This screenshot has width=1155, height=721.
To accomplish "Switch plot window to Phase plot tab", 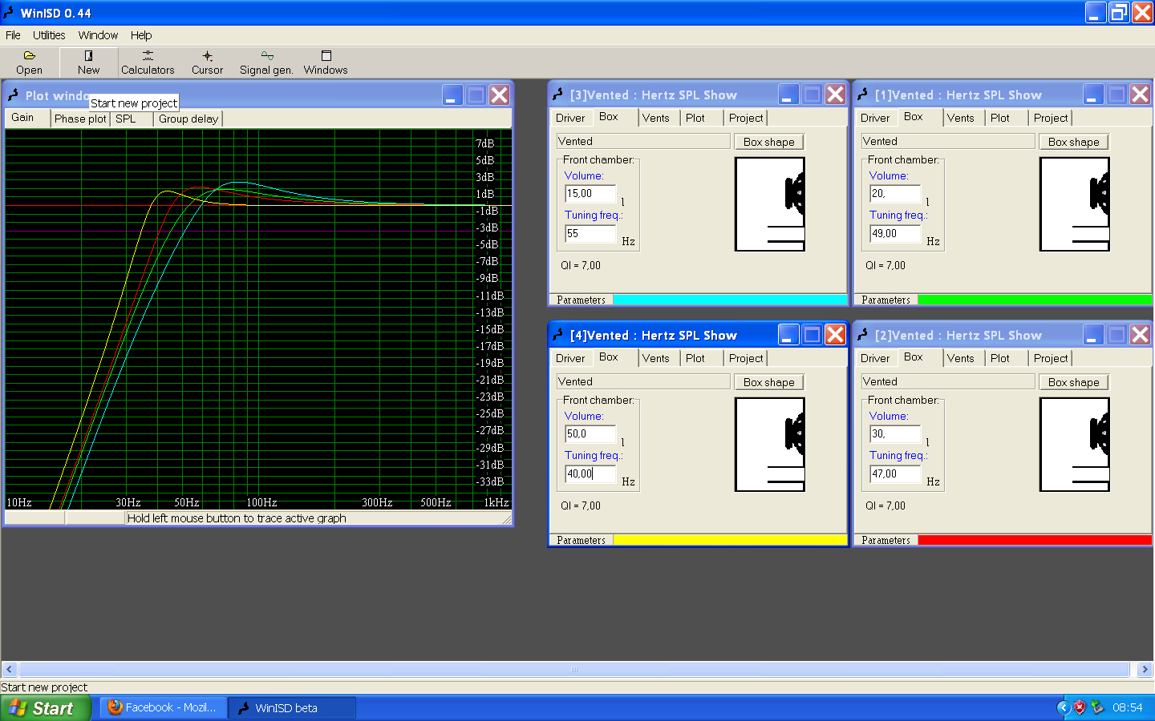I will 80,119.
